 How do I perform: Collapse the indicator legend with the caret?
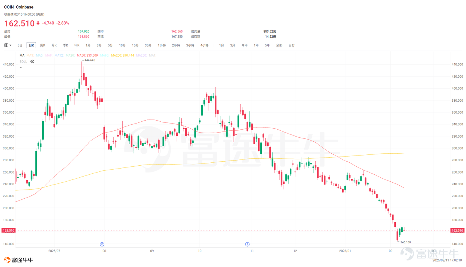tap(21, 68)
